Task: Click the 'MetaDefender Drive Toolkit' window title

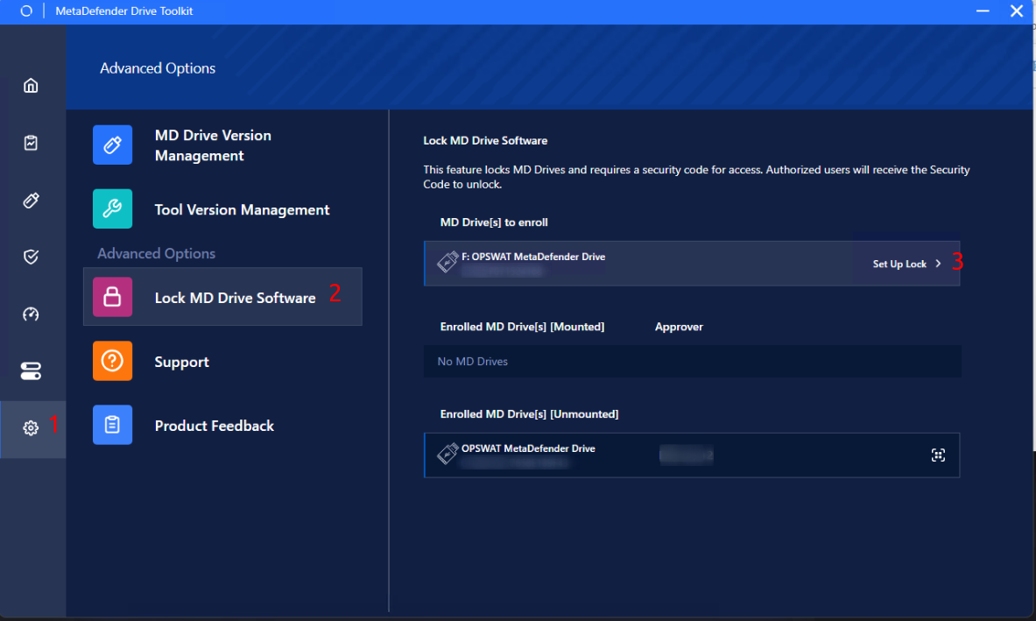Action: pos(124,11)
